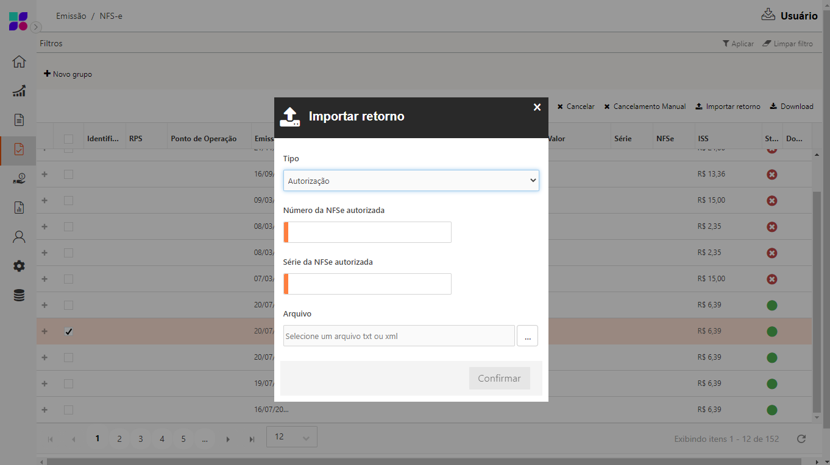
Task: Open the user profile sidebar icon
Action: click(19, 237)
